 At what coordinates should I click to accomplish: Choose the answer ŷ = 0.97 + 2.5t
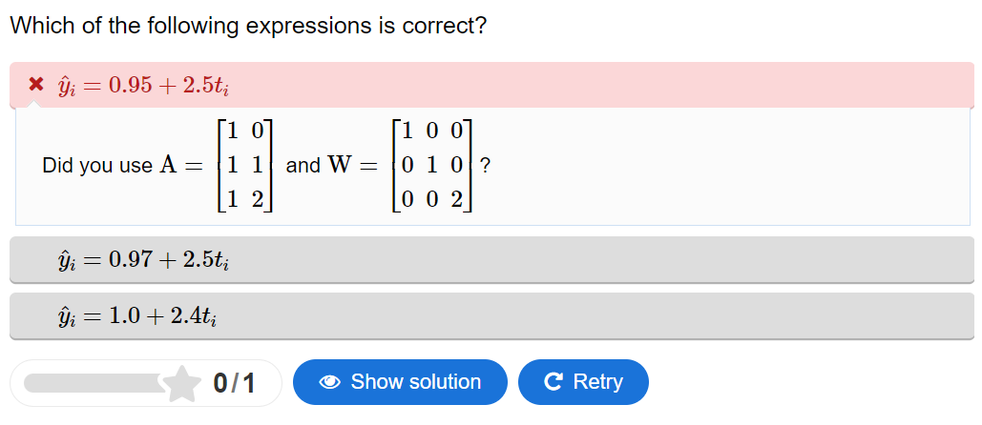point(143,259)
